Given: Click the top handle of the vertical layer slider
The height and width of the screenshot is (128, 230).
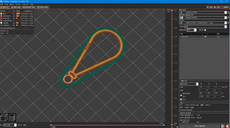Looking at the screenshot, I should (x=172, y=10).
